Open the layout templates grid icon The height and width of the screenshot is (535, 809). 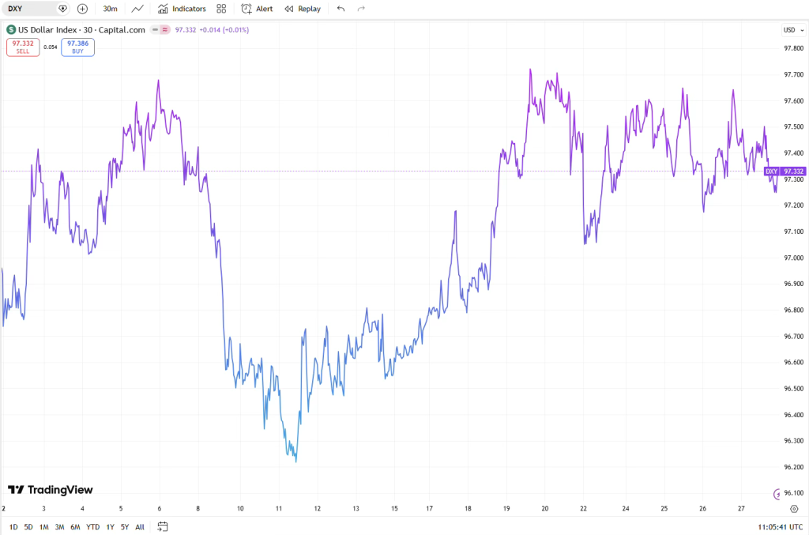[x=221, y=9]
